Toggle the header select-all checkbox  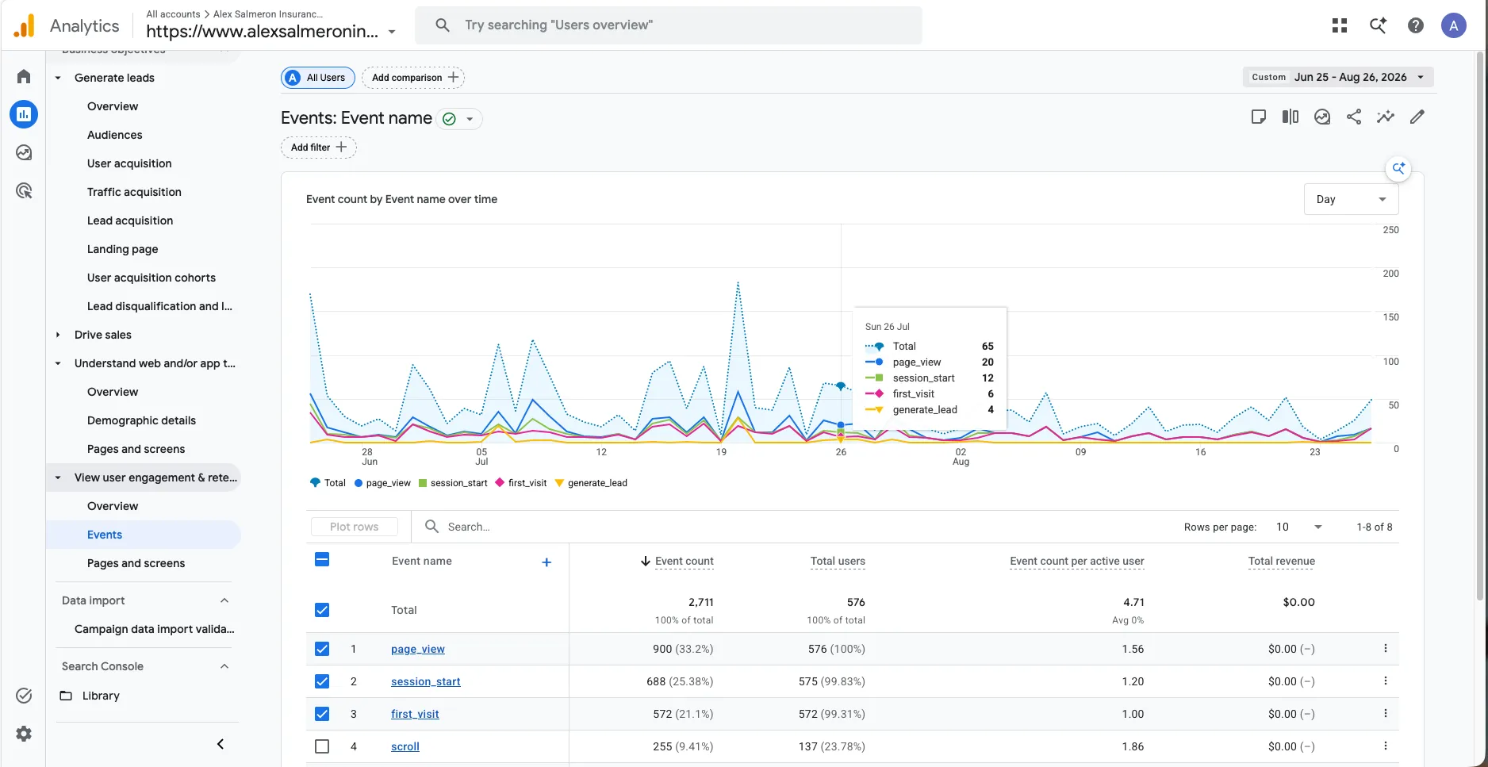[x=322, y=559]
